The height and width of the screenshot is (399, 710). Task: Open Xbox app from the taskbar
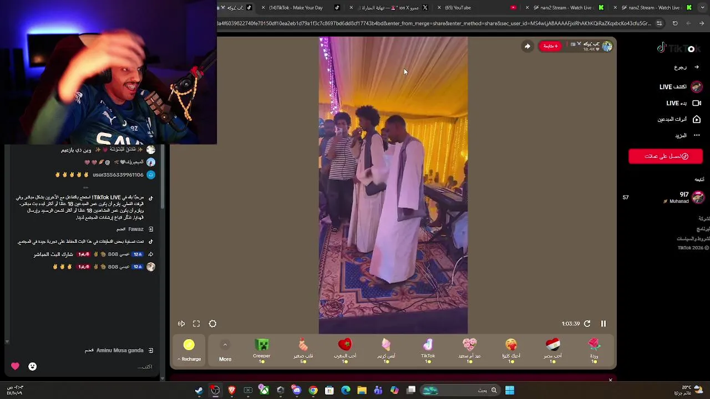click(264, 391)
